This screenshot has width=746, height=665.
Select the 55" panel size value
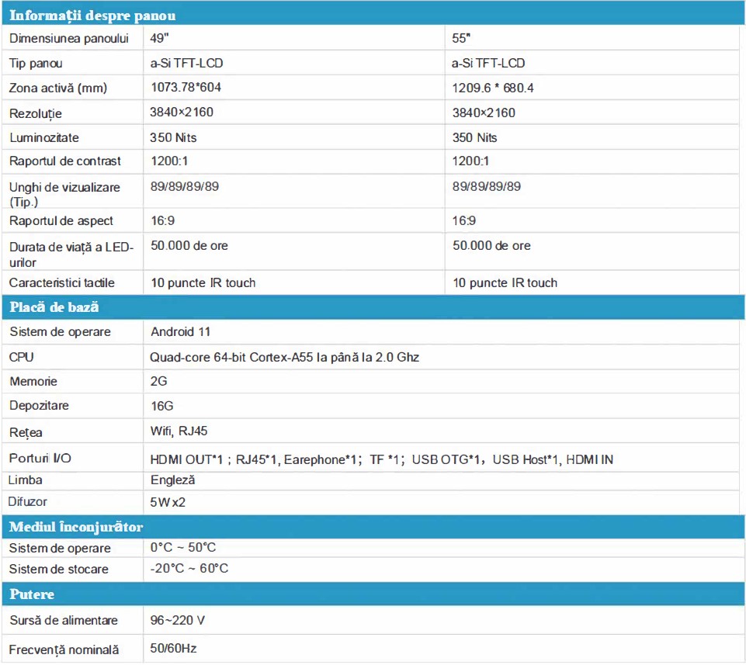click(461, 38)
